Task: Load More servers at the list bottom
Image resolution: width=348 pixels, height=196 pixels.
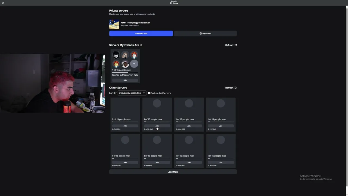Action: pyautogui.click(x=173, y=172)
